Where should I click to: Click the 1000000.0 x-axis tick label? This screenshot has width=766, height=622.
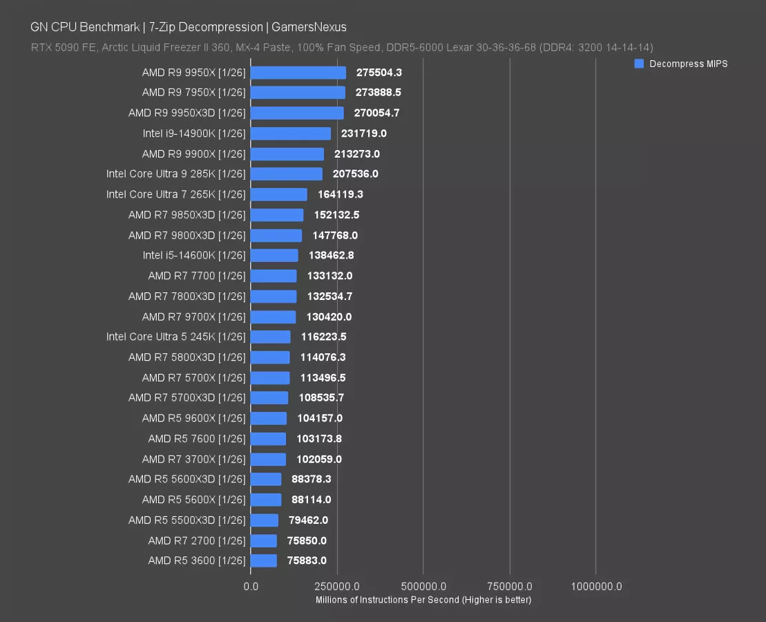click(x=596, y=586)
